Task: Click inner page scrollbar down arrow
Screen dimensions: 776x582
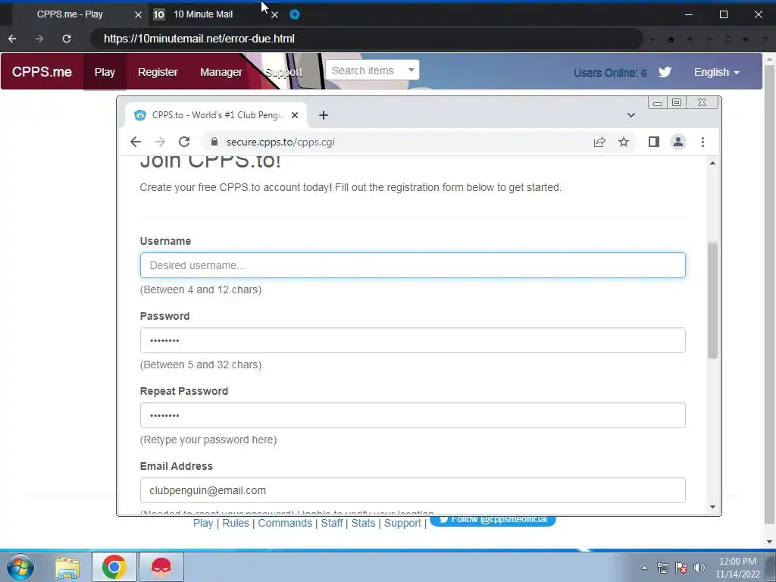Action: pyautogui.click(x=712, y=507)
